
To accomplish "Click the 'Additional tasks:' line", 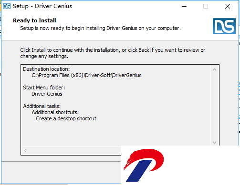I will [42, 106].
